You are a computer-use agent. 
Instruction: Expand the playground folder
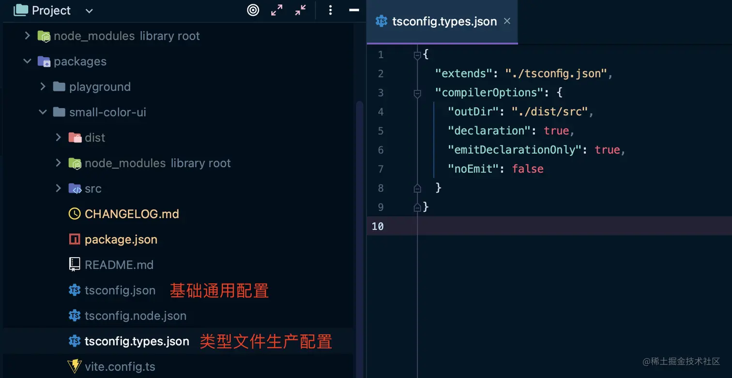43,87
